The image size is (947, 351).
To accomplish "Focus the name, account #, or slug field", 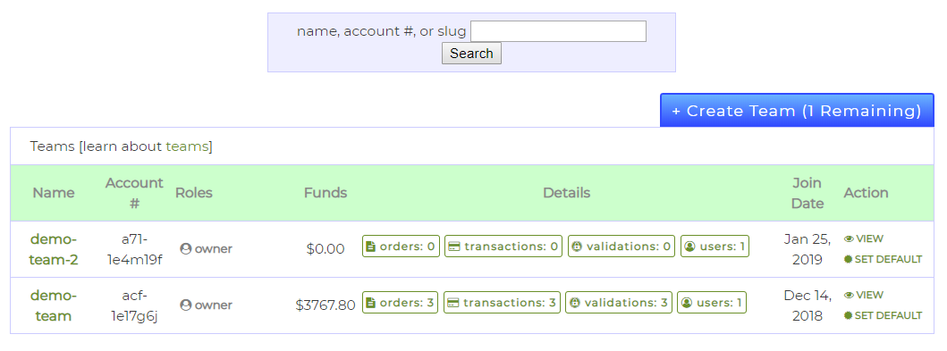I will 558,31.
